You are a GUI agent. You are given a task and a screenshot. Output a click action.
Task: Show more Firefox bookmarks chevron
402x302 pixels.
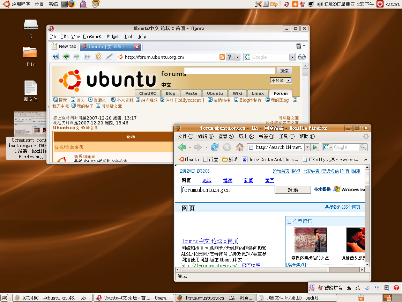pyautogui.click(x=366, y=159)
